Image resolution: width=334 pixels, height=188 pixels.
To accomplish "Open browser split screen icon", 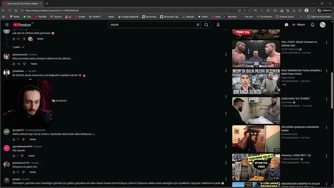I will [275, 10].
